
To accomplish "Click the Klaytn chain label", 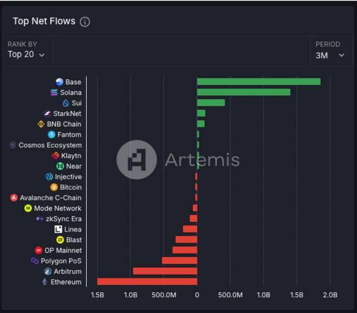I will pos(71,156).
